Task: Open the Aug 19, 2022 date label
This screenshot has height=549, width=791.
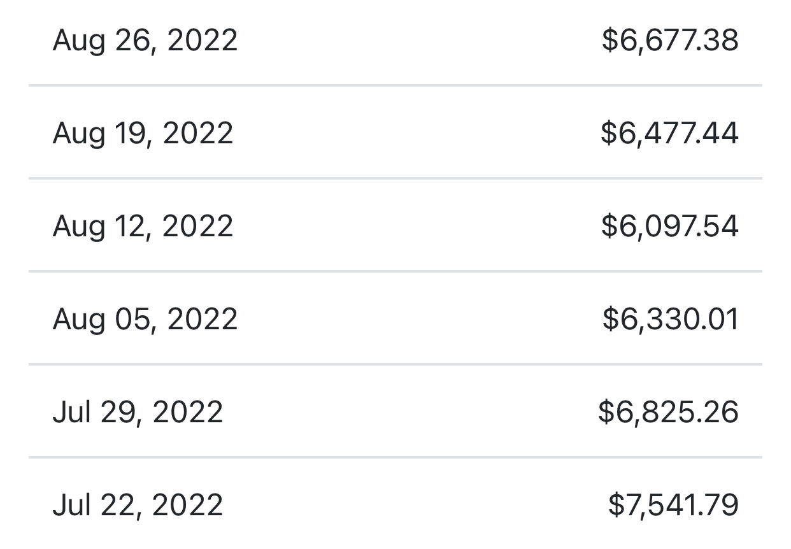Action: point(143,134)
